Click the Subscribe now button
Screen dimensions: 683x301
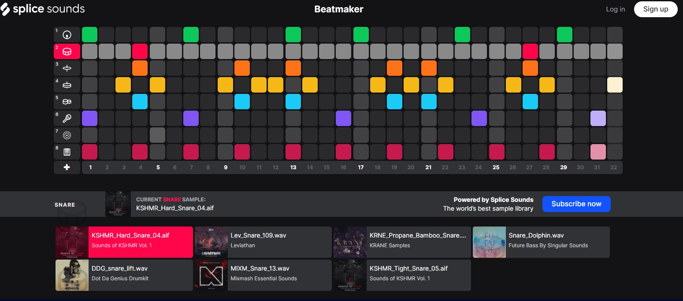(x=576, y=204)
